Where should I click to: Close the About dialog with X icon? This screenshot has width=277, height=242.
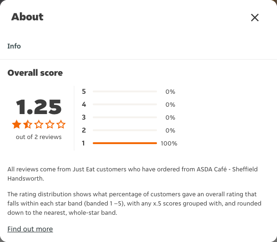pos(255,18)
